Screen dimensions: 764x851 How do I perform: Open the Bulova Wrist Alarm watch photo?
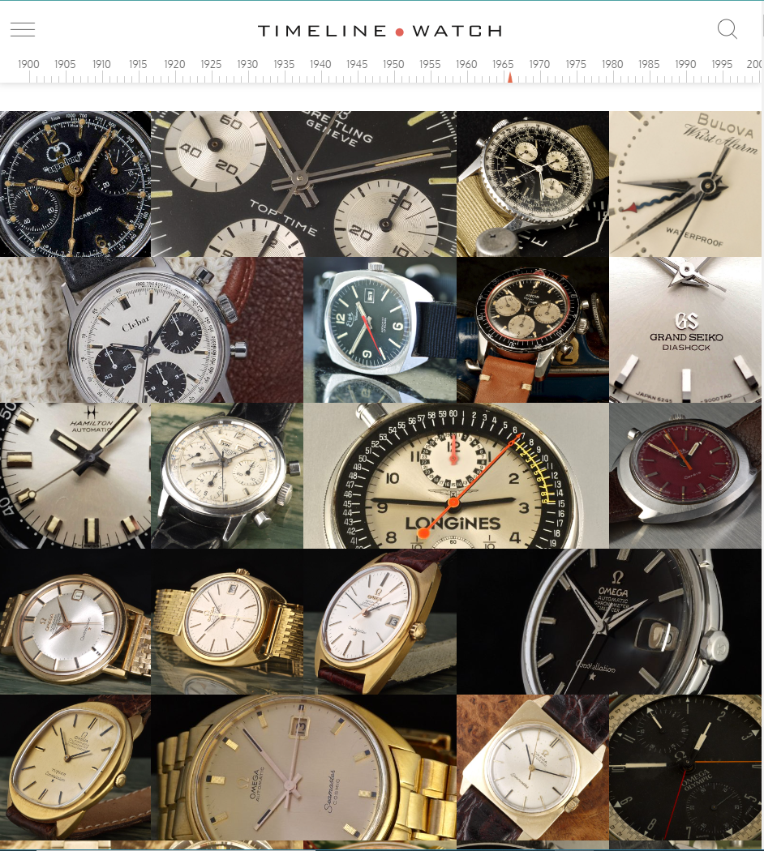click(685, 183)
